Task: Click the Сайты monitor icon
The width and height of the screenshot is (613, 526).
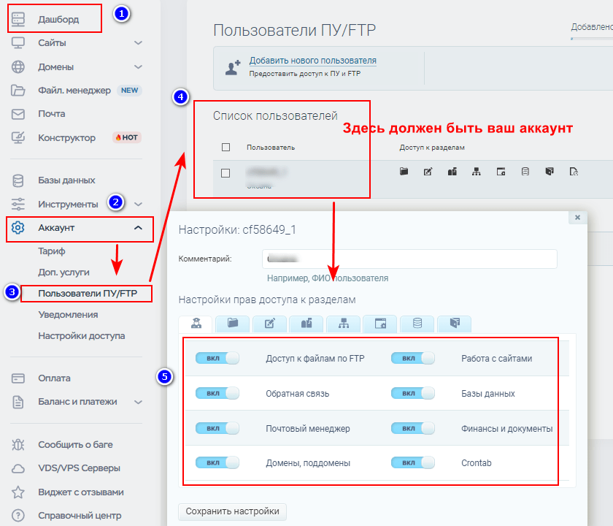Action: (x=18, y=43)
